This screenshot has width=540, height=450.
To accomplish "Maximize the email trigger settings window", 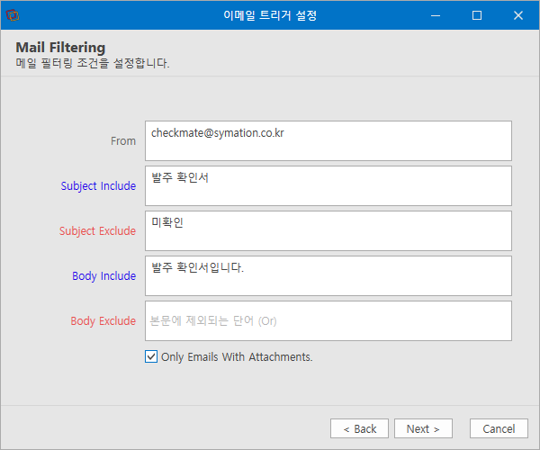I will (477, 15).
